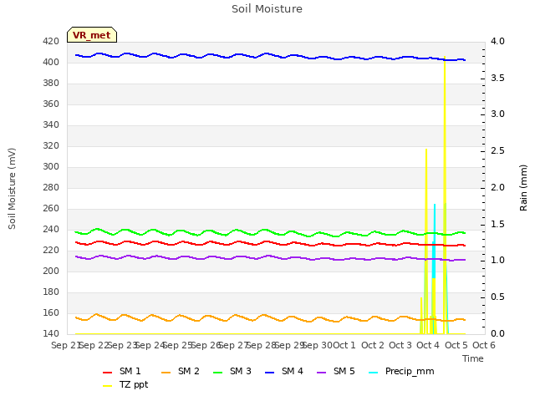535x401 pixels.
Task: Click the red SM 1 legend swatch
Action: [108, 373]
